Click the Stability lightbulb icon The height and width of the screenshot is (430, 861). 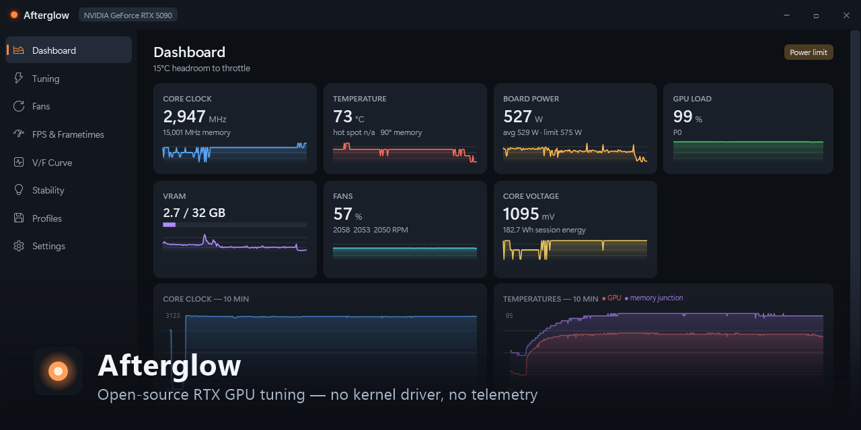tap(19, 190)
